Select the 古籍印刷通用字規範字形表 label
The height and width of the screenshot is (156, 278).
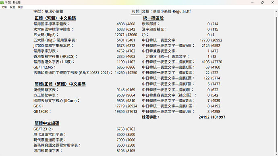pyautogui.click(x=73, y=73)
